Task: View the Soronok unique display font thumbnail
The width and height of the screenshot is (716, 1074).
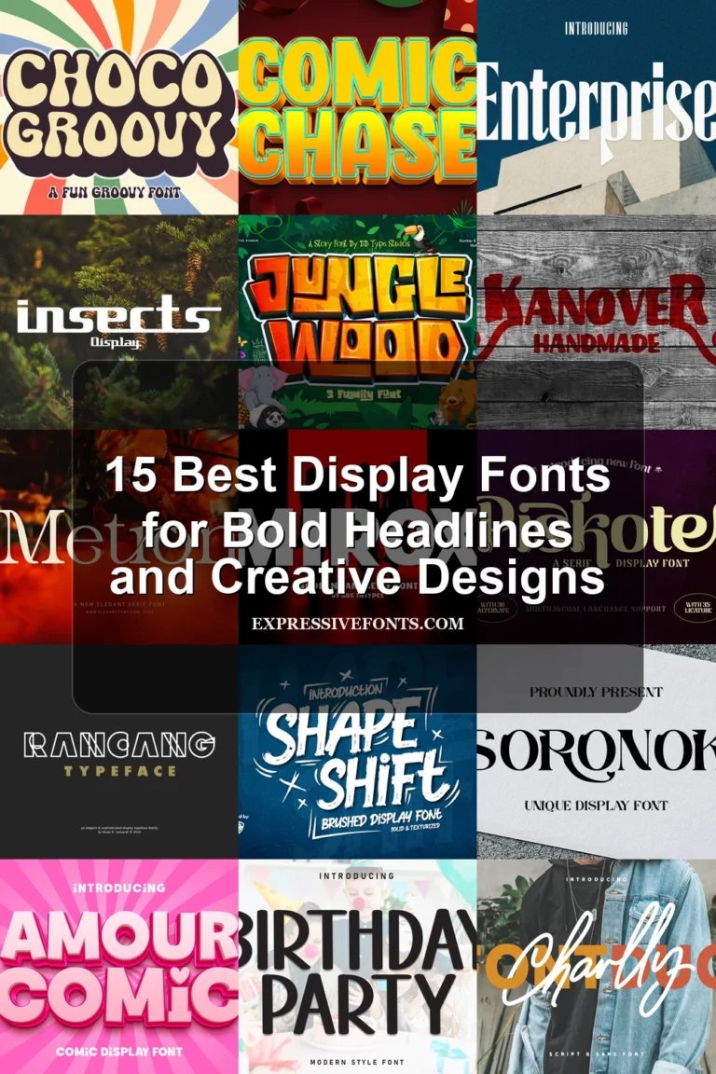Action: (596, 751)
